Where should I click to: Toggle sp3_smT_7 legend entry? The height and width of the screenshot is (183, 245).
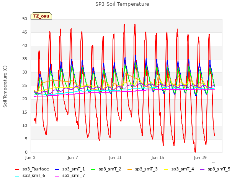(x=70, y=176)
